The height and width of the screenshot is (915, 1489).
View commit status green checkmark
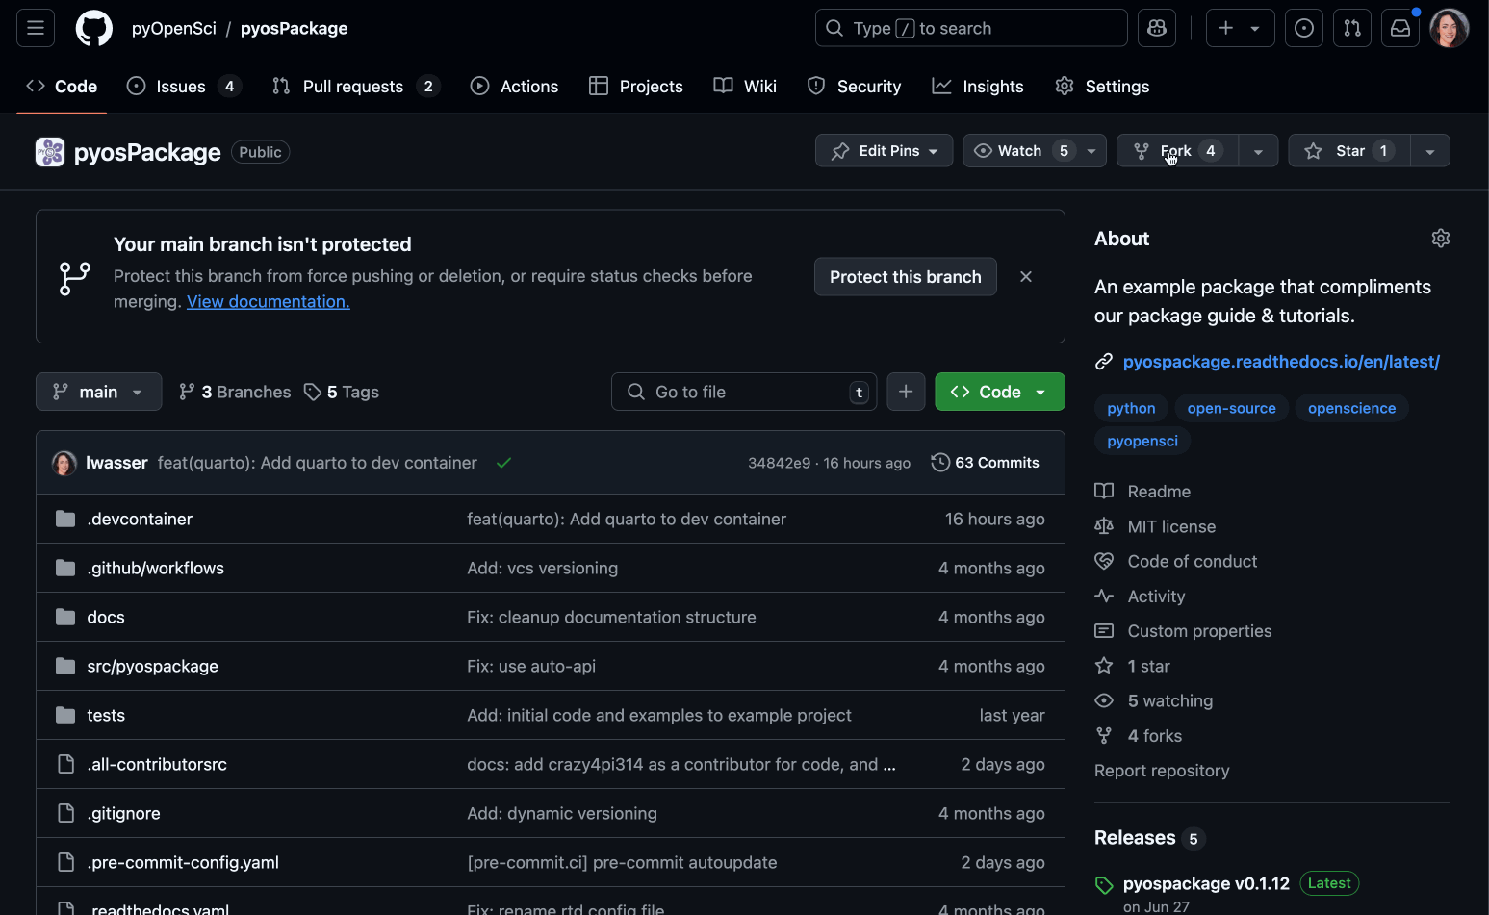503,463
